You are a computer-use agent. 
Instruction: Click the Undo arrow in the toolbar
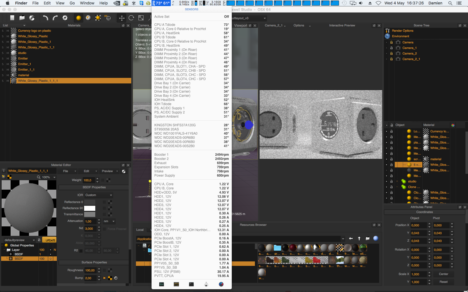click(45, 18)
